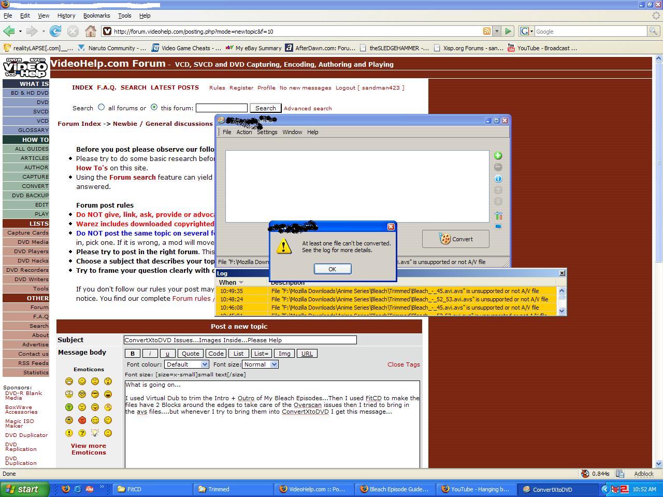Open the File menu in ConvertXtoDVD
663x497 pixels.
227,132
